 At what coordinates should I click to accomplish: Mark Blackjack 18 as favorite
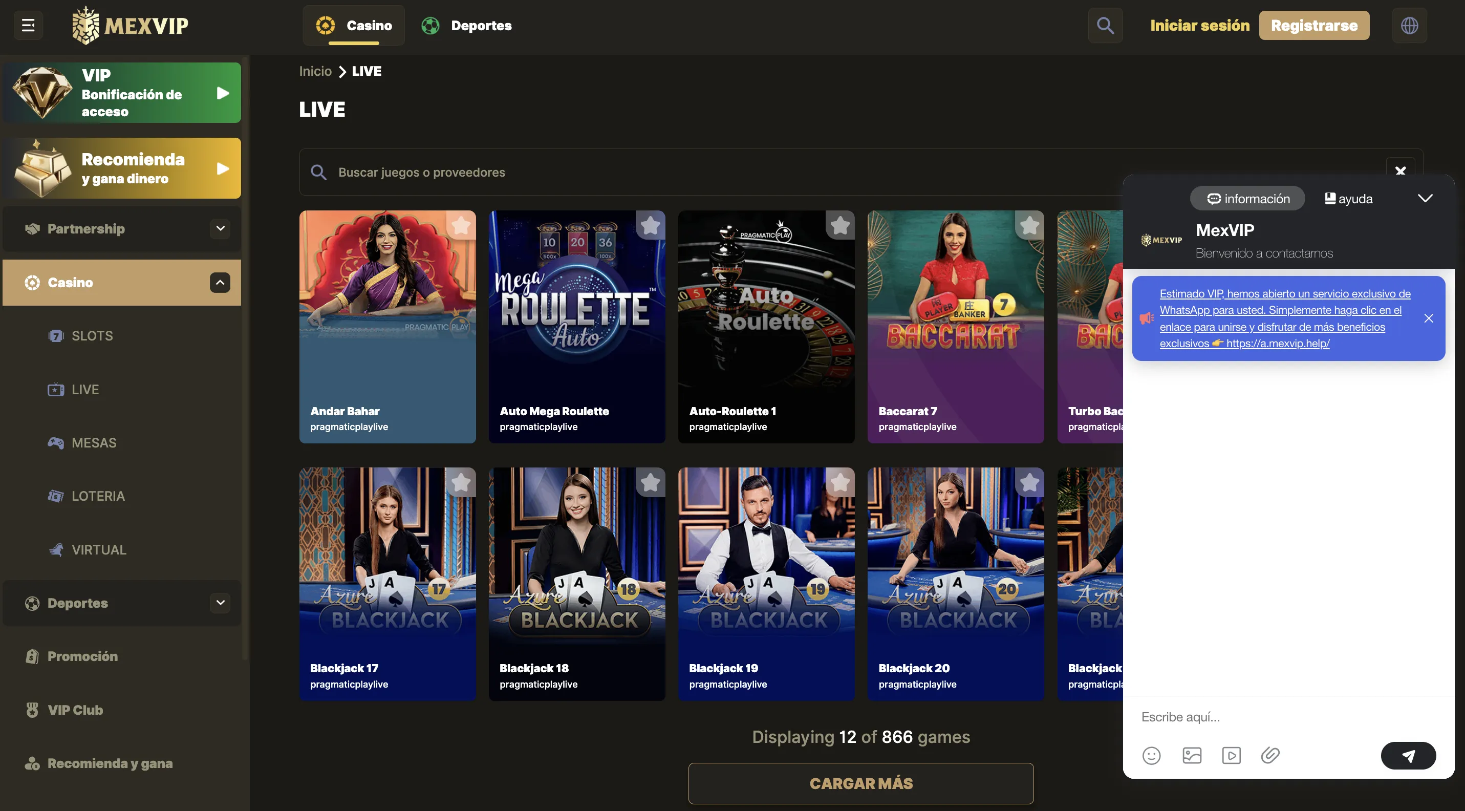[x=651, y=483]
